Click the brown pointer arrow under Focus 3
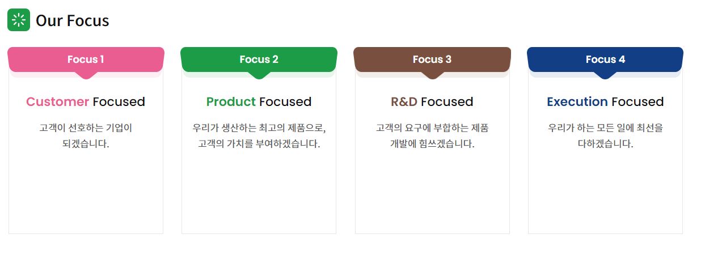Screen dimensions: 705x255 tap(432, 75)
